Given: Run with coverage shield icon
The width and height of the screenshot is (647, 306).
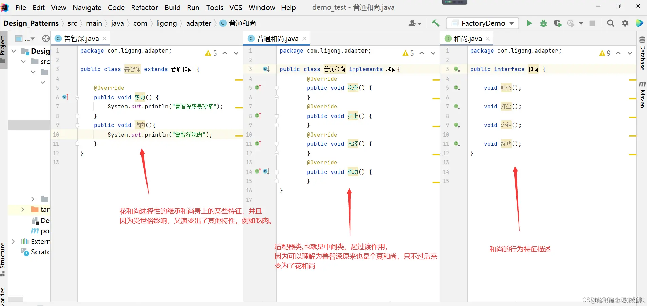Looking at the screenshot, I should (x=557, y=23).
